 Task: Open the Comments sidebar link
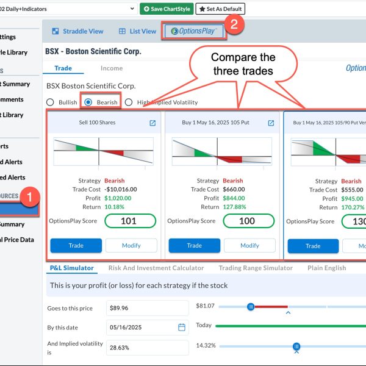(12, 99)
